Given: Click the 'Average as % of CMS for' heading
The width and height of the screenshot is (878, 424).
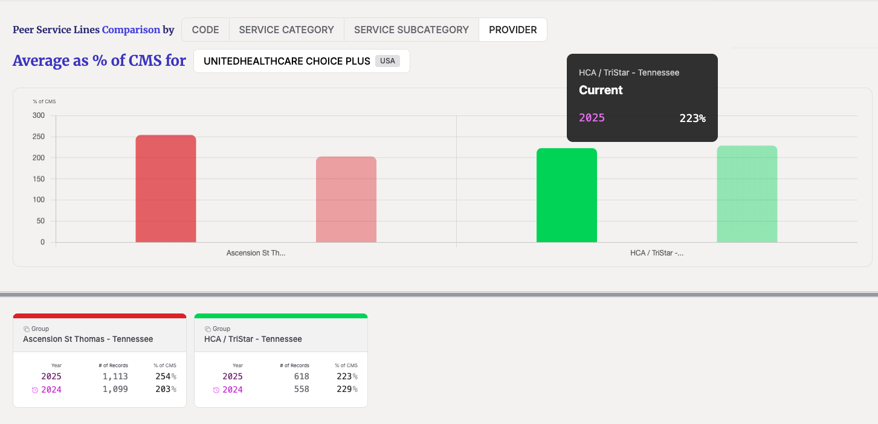Looking at the screenshot, I should pyautogui.click(x=99, y=61).
